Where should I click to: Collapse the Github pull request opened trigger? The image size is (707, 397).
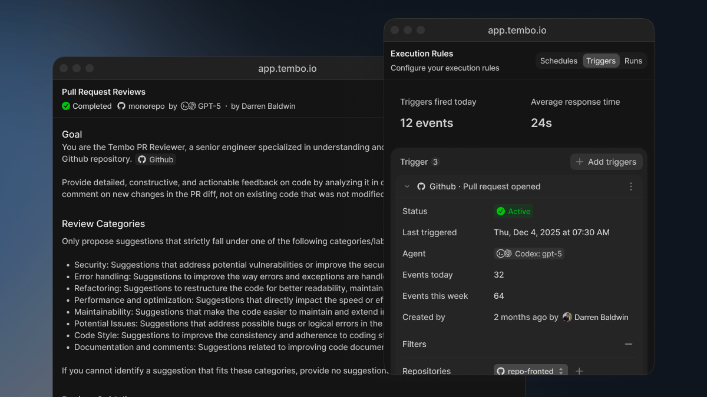(407, 186)
